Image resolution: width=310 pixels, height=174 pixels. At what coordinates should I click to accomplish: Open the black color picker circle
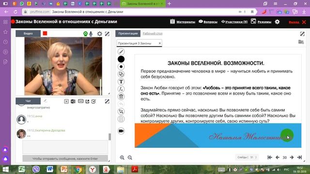click(x=121, y=59)
